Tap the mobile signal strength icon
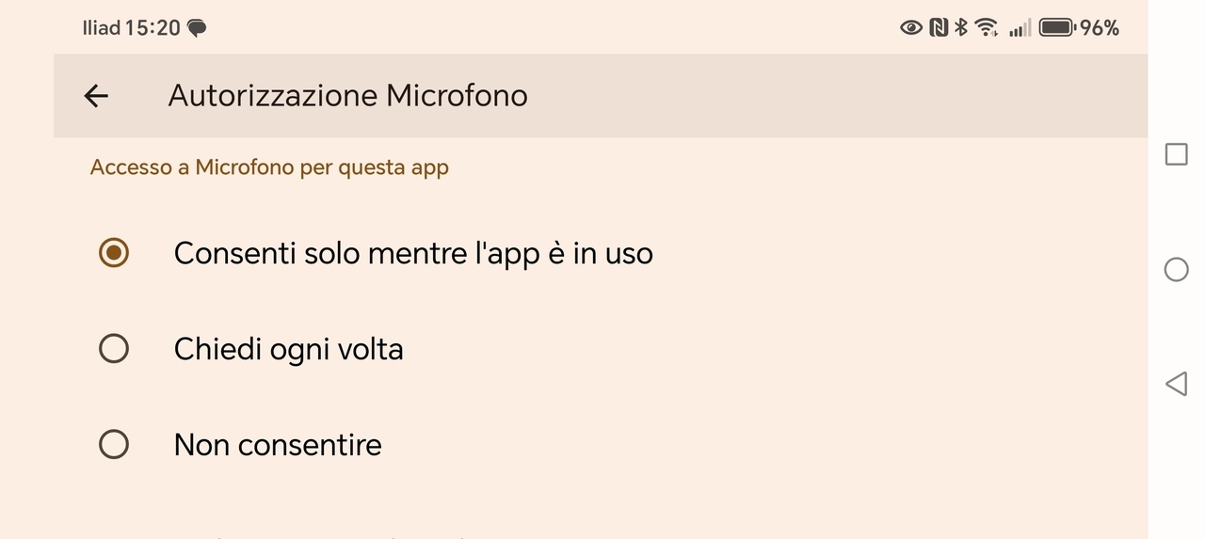 [x=1020, y=28]
